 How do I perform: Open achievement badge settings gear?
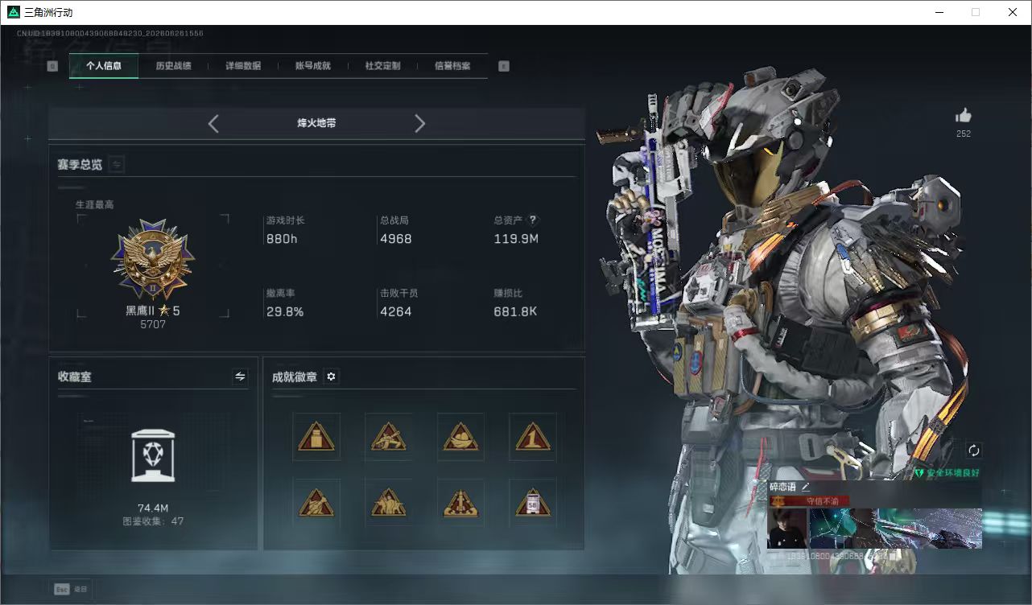331,377
